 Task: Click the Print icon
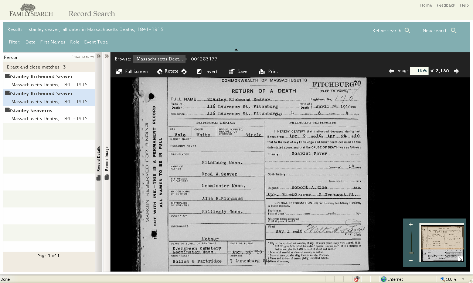262,71
